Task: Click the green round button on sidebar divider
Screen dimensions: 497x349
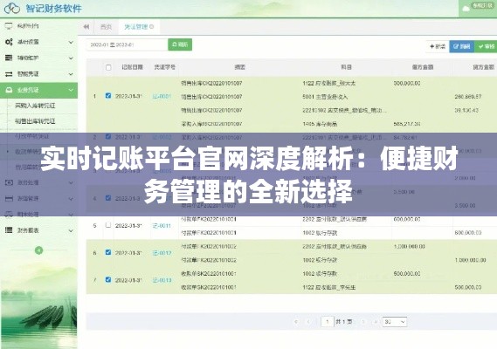Action: tap(38, 250)
